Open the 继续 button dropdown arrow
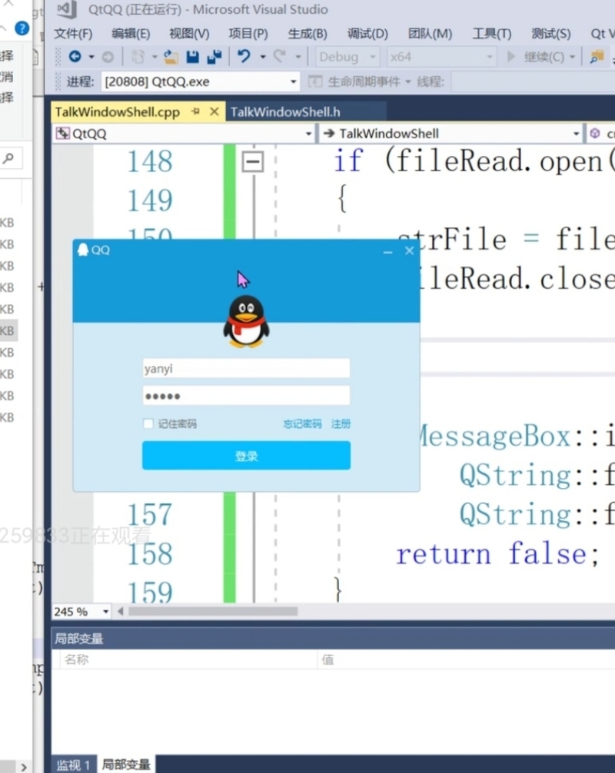Viewport: 615px width, 773px height. (x=572, y=57)
